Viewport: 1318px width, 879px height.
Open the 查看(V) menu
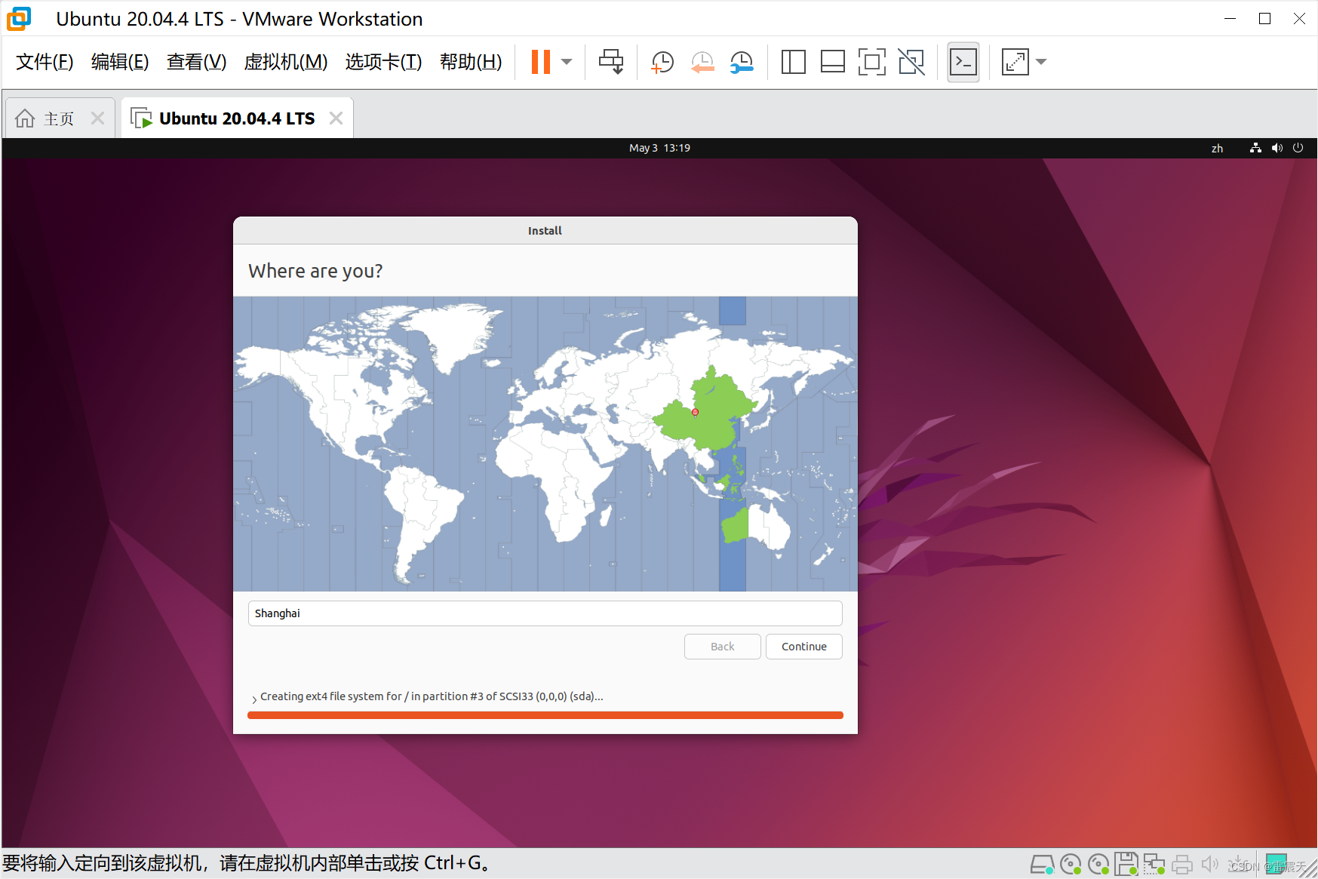tap(196, 62)
